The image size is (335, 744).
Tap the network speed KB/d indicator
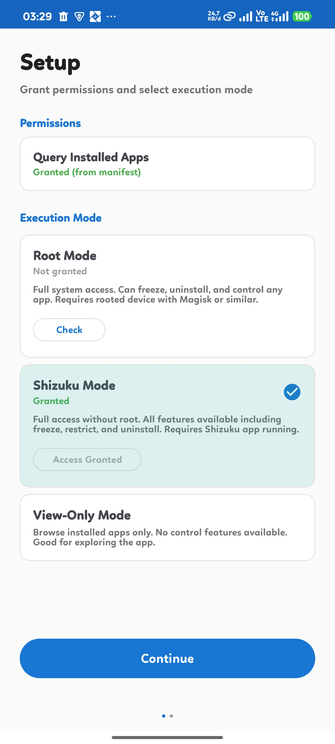[214, 16]
